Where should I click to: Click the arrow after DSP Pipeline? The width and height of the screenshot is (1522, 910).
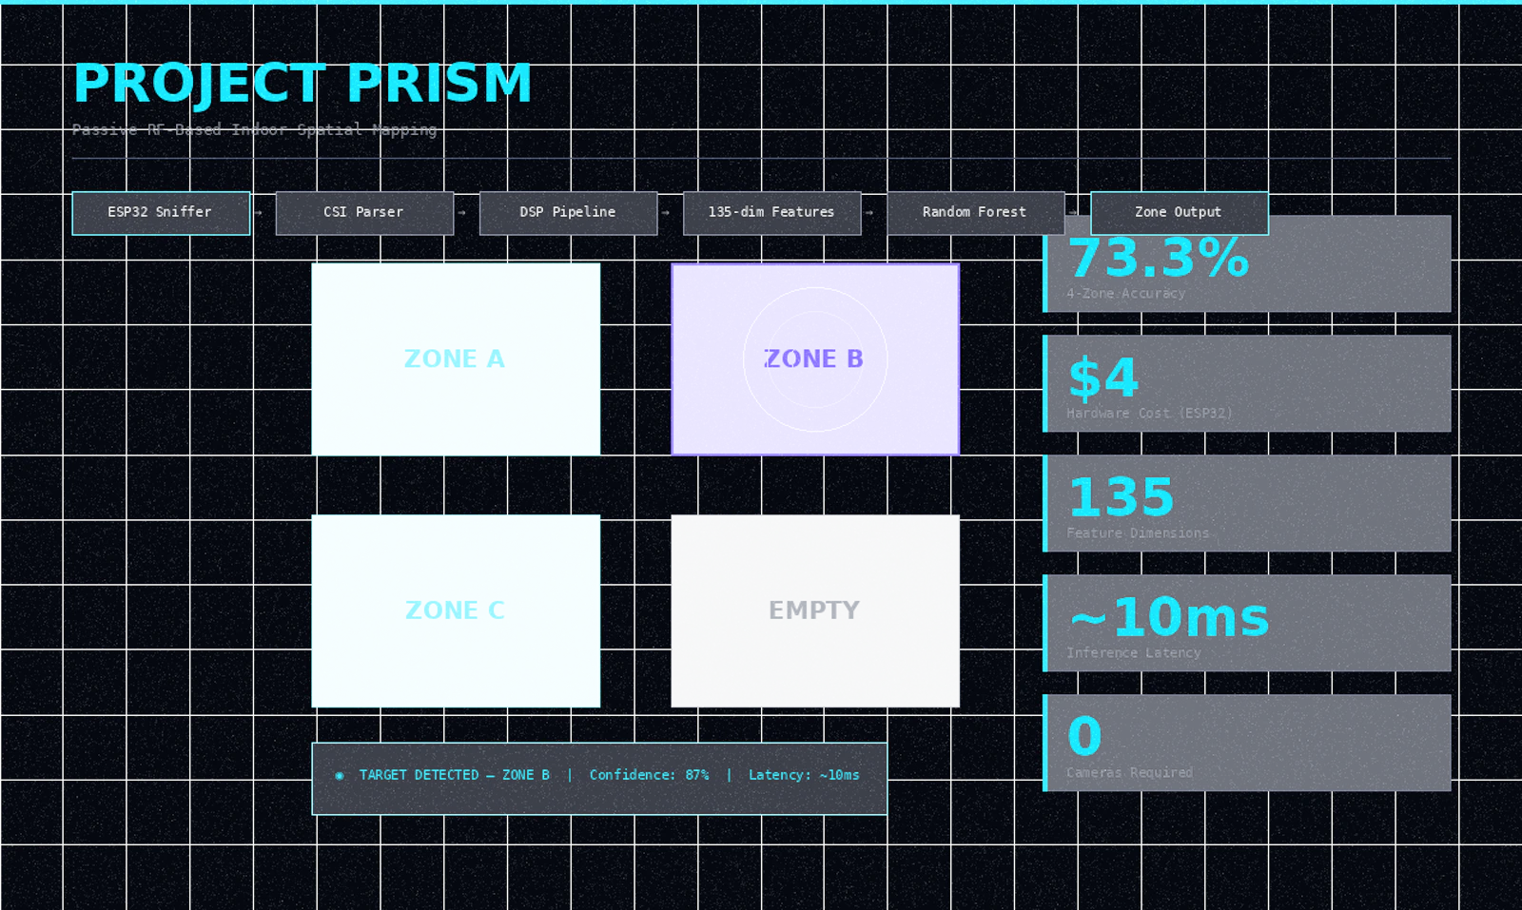coord(665,213)
